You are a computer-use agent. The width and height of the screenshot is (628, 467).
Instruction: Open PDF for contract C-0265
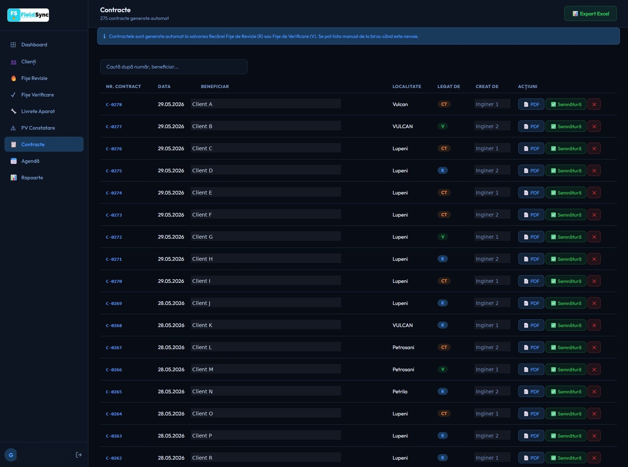[x=531, y=391]
